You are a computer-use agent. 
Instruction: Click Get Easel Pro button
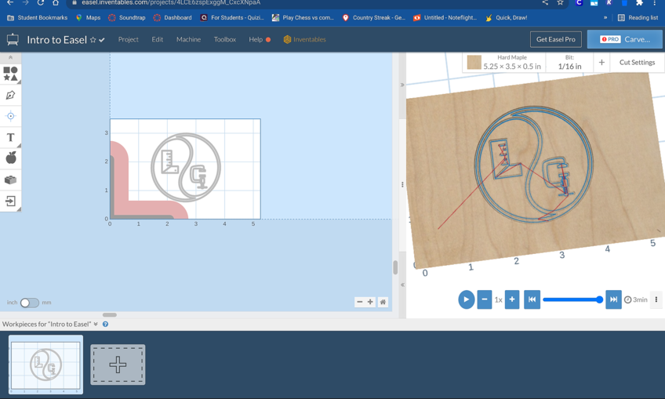(555, 39)
